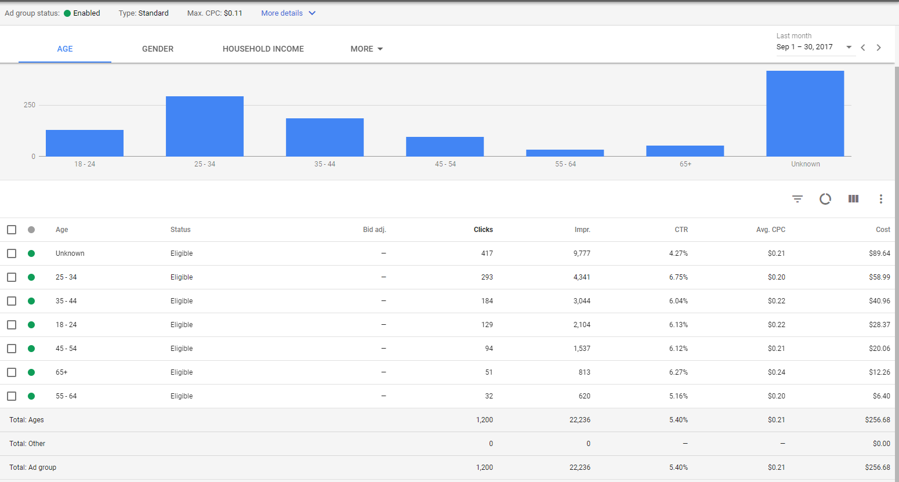899x482 pixels.
Task: Open the three-dot more options menu
Action: [881, 199]
